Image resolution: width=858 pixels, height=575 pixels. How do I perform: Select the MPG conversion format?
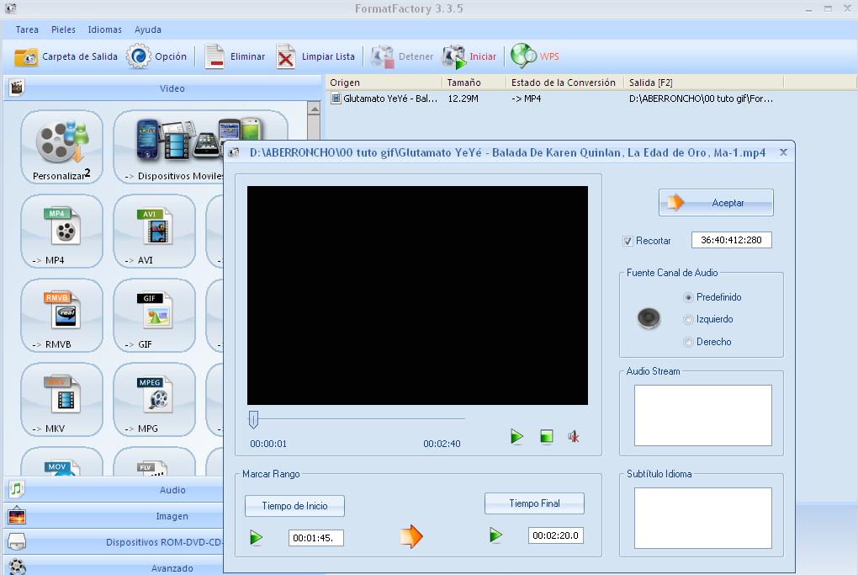point(154,399)
